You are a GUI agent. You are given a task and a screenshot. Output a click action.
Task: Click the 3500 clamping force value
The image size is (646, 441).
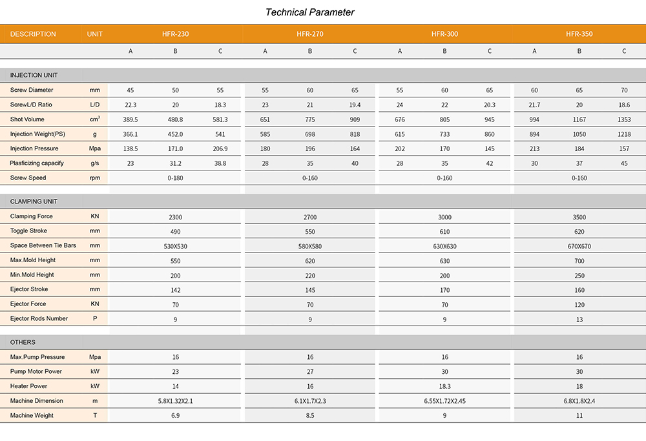579,218
